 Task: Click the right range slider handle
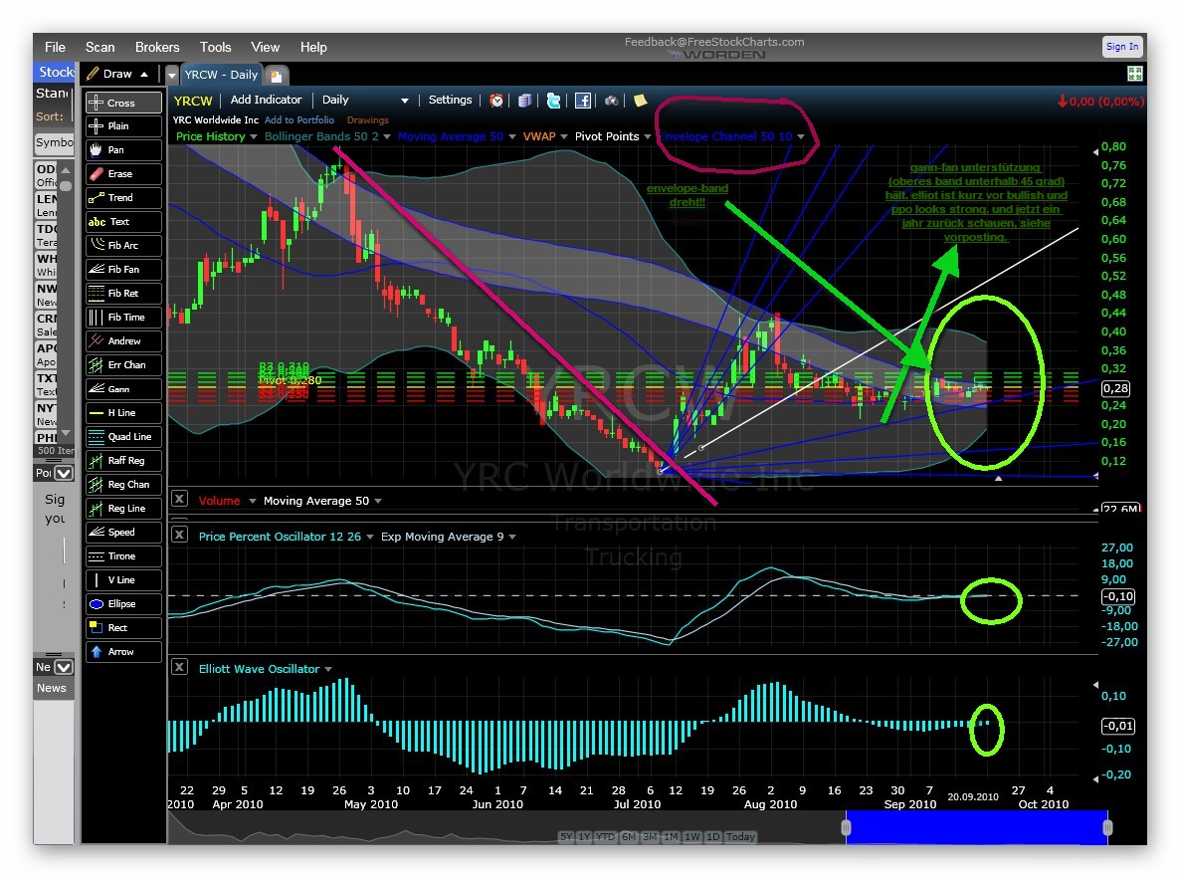point(1107,827)
